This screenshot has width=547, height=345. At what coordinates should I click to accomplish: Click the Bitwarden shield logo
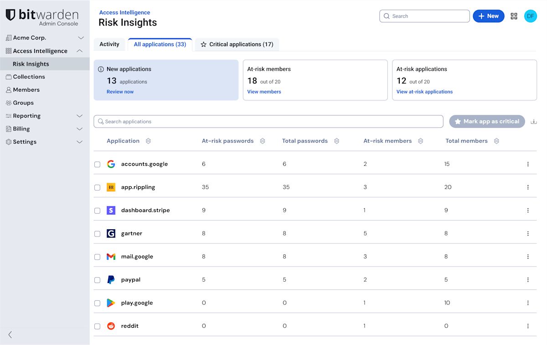pyautogui.click(x=10, y=15)
